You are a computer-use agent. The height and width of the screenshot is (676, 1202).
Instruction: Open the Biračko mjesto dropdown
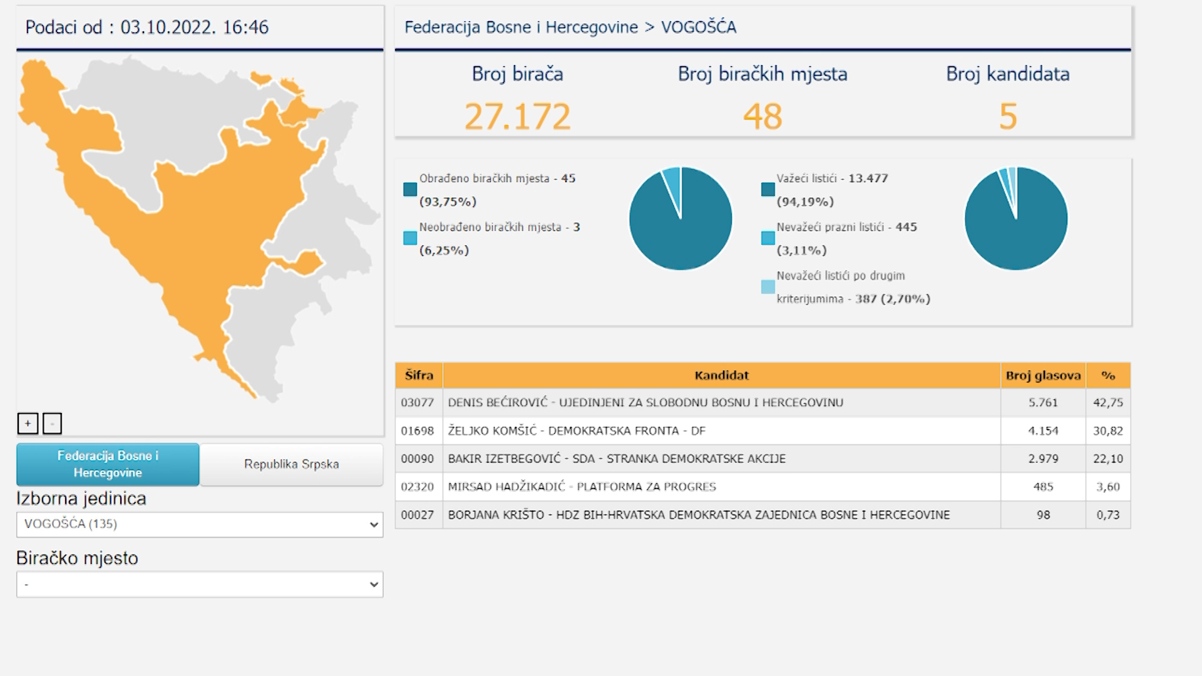[200, 585]
